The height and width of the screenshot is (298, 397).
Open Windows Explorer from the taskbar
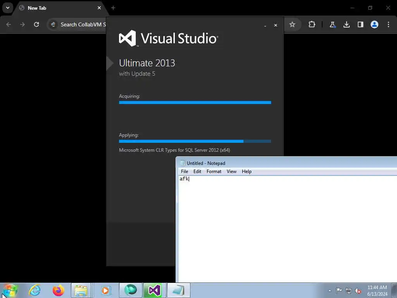81,290
